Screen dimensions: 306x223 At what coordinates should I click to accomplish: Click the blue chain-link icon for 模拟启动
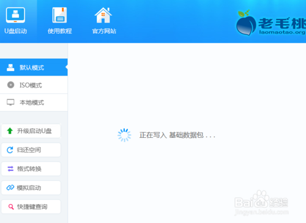click(10, 187)
